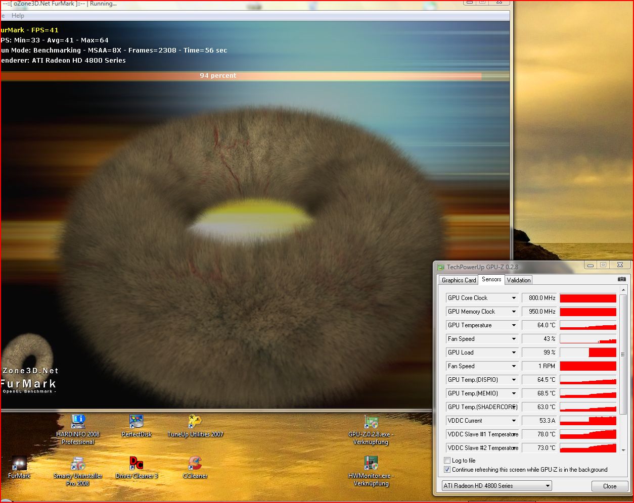Click the 78.0 °C VDDC Slave #1 value

(539, 434)
